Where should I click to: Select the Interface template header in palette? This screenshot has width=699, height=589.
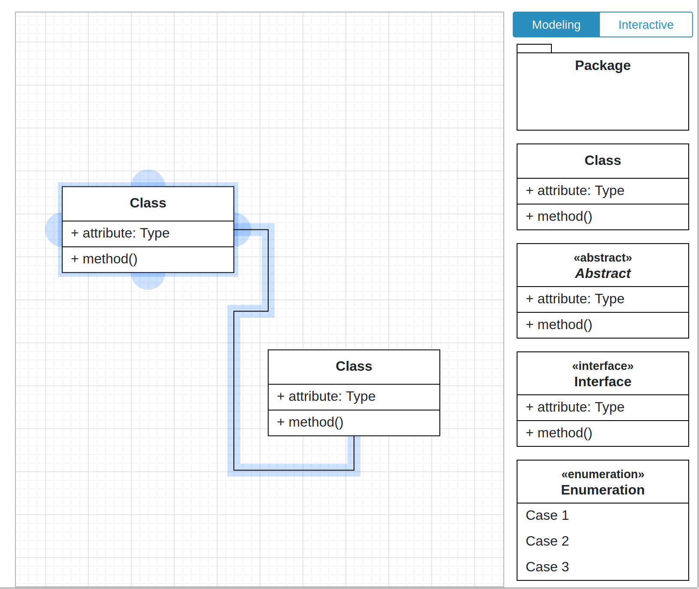click(602, 373)
